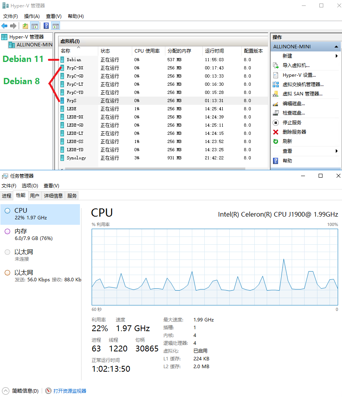342x397 pixels.
Task: Click the CPU circle in Task Manager sidebar
Action: pos(8,211)
